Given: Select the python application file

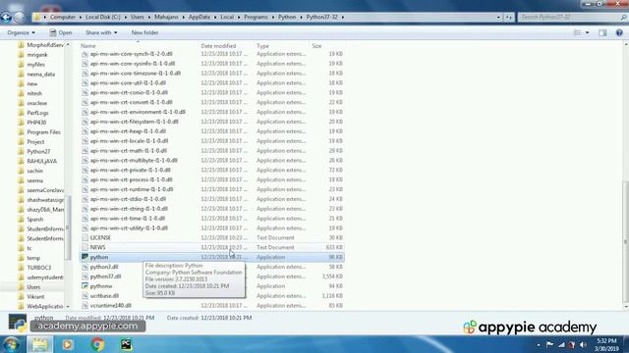Looking at the screenshot, I should click(x=212, y=257).
